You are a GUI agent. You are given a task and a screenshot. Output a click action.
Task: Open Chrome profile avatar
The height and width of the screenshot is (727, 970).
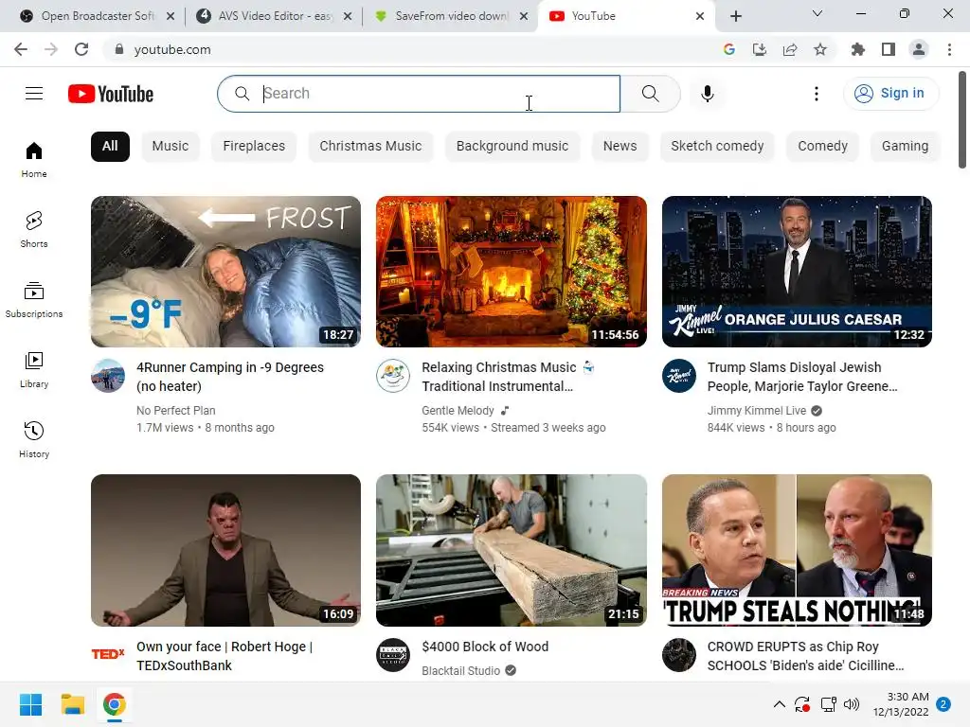919,49
